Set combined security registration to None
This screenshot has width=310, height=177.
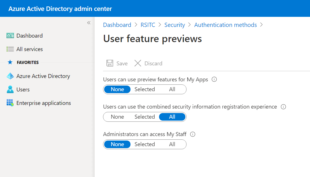point(117,117)
